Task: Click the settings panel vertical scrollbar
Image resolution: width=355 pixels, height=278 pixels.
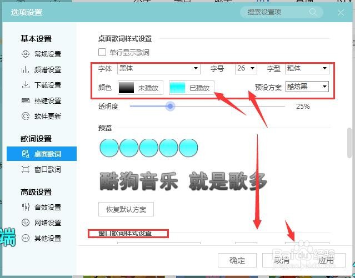Action: (x=349, y=143)
